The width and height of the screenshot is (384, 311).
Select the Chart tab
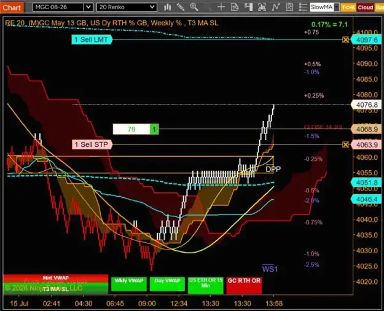tap(12, 7)
